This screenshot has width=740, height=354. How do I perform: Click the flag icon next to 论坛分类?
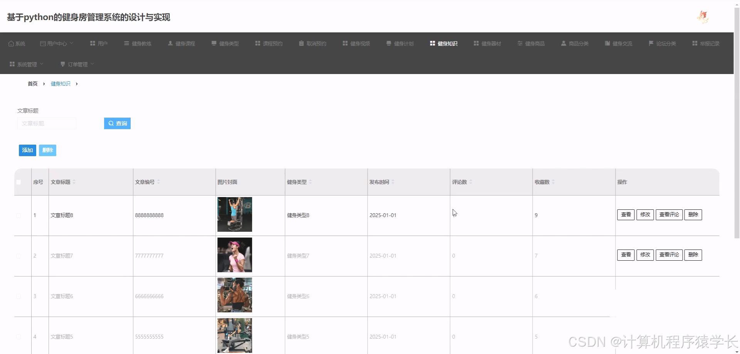click(651, 43)
